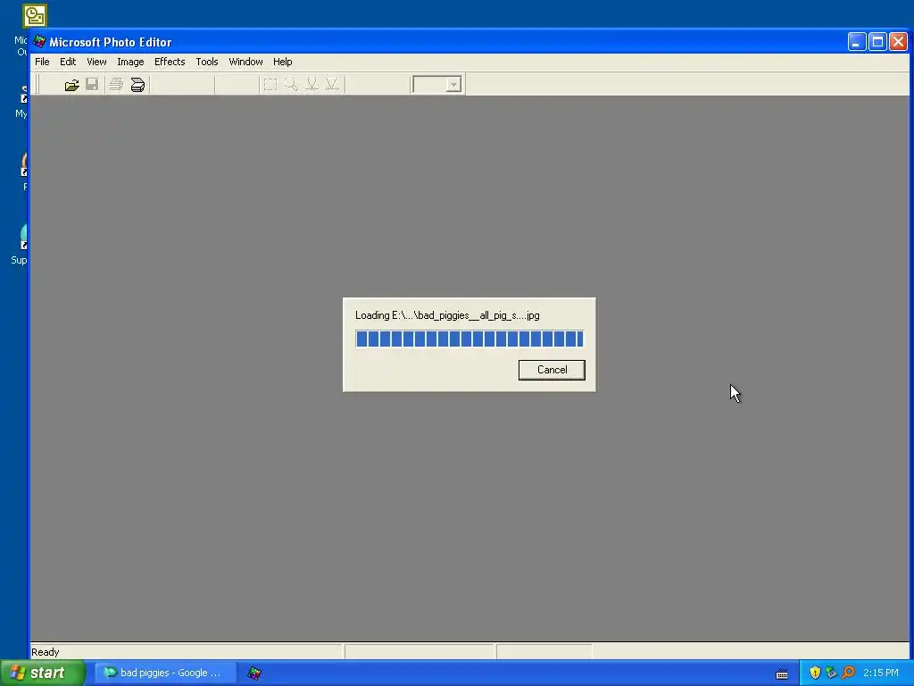
Task: Click the on-screen keyboard taskbar icon
Action: (782, 673)
